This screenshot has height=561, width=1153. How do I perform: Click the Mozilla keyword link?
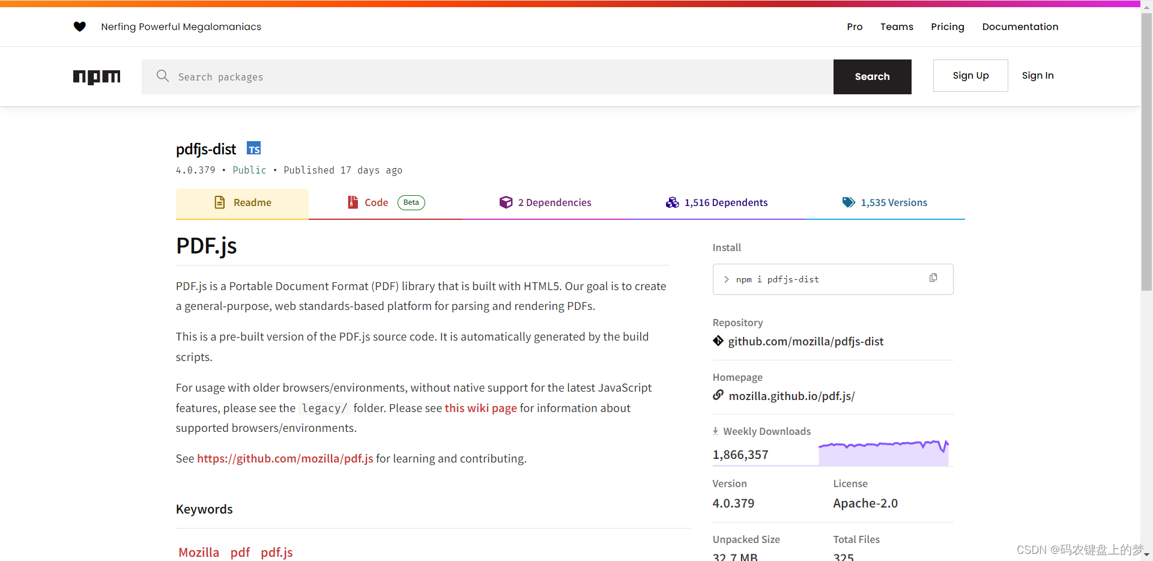199,553
